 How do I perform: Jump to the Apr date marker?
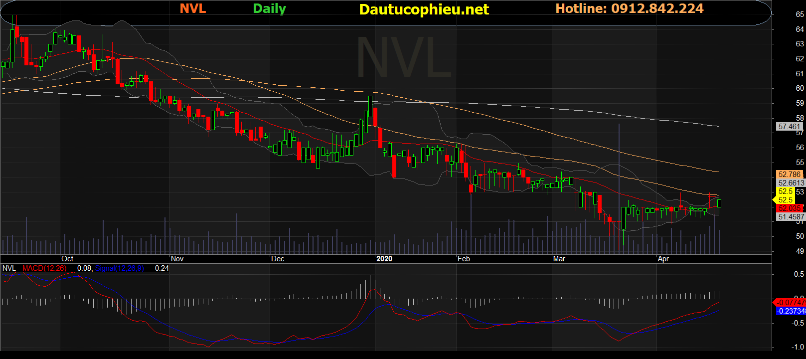[x=663, y=259]
